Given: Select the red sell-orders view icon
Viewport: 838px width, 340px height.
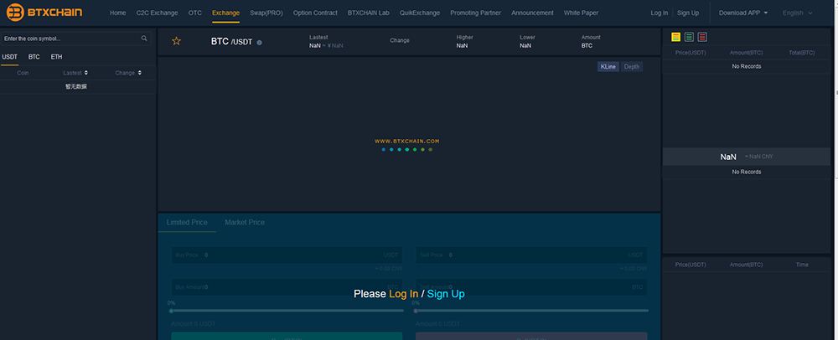Looking at the screenshot, I should tap(702, 37).
